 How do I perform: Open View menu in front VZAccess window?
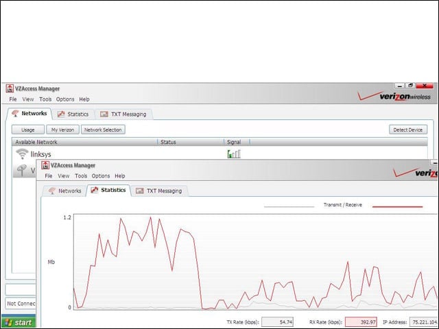pyautogui.click(x=64, y=176)
